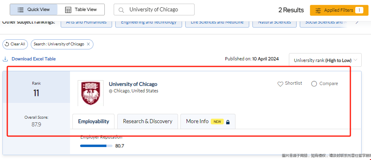Screen dimensions: 371x160
Task: Open the More Info tab
Action: (x=208, y=122)
